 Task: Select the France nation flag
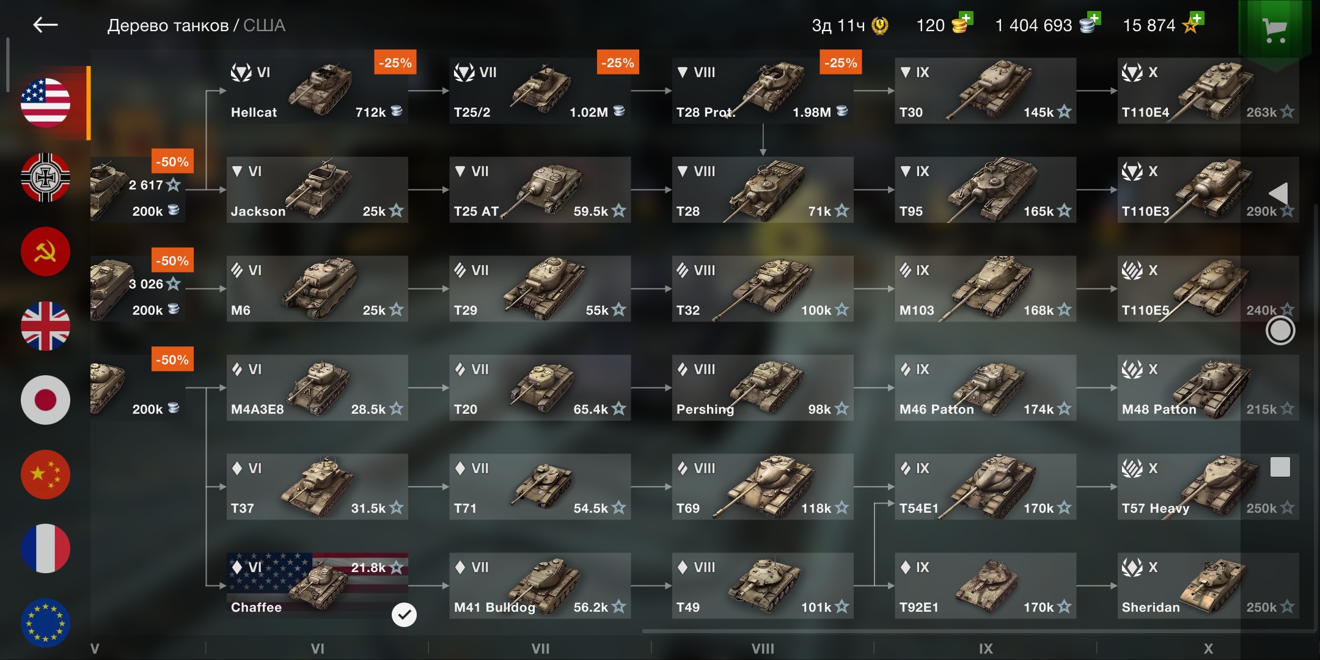[x=45, y=549]
